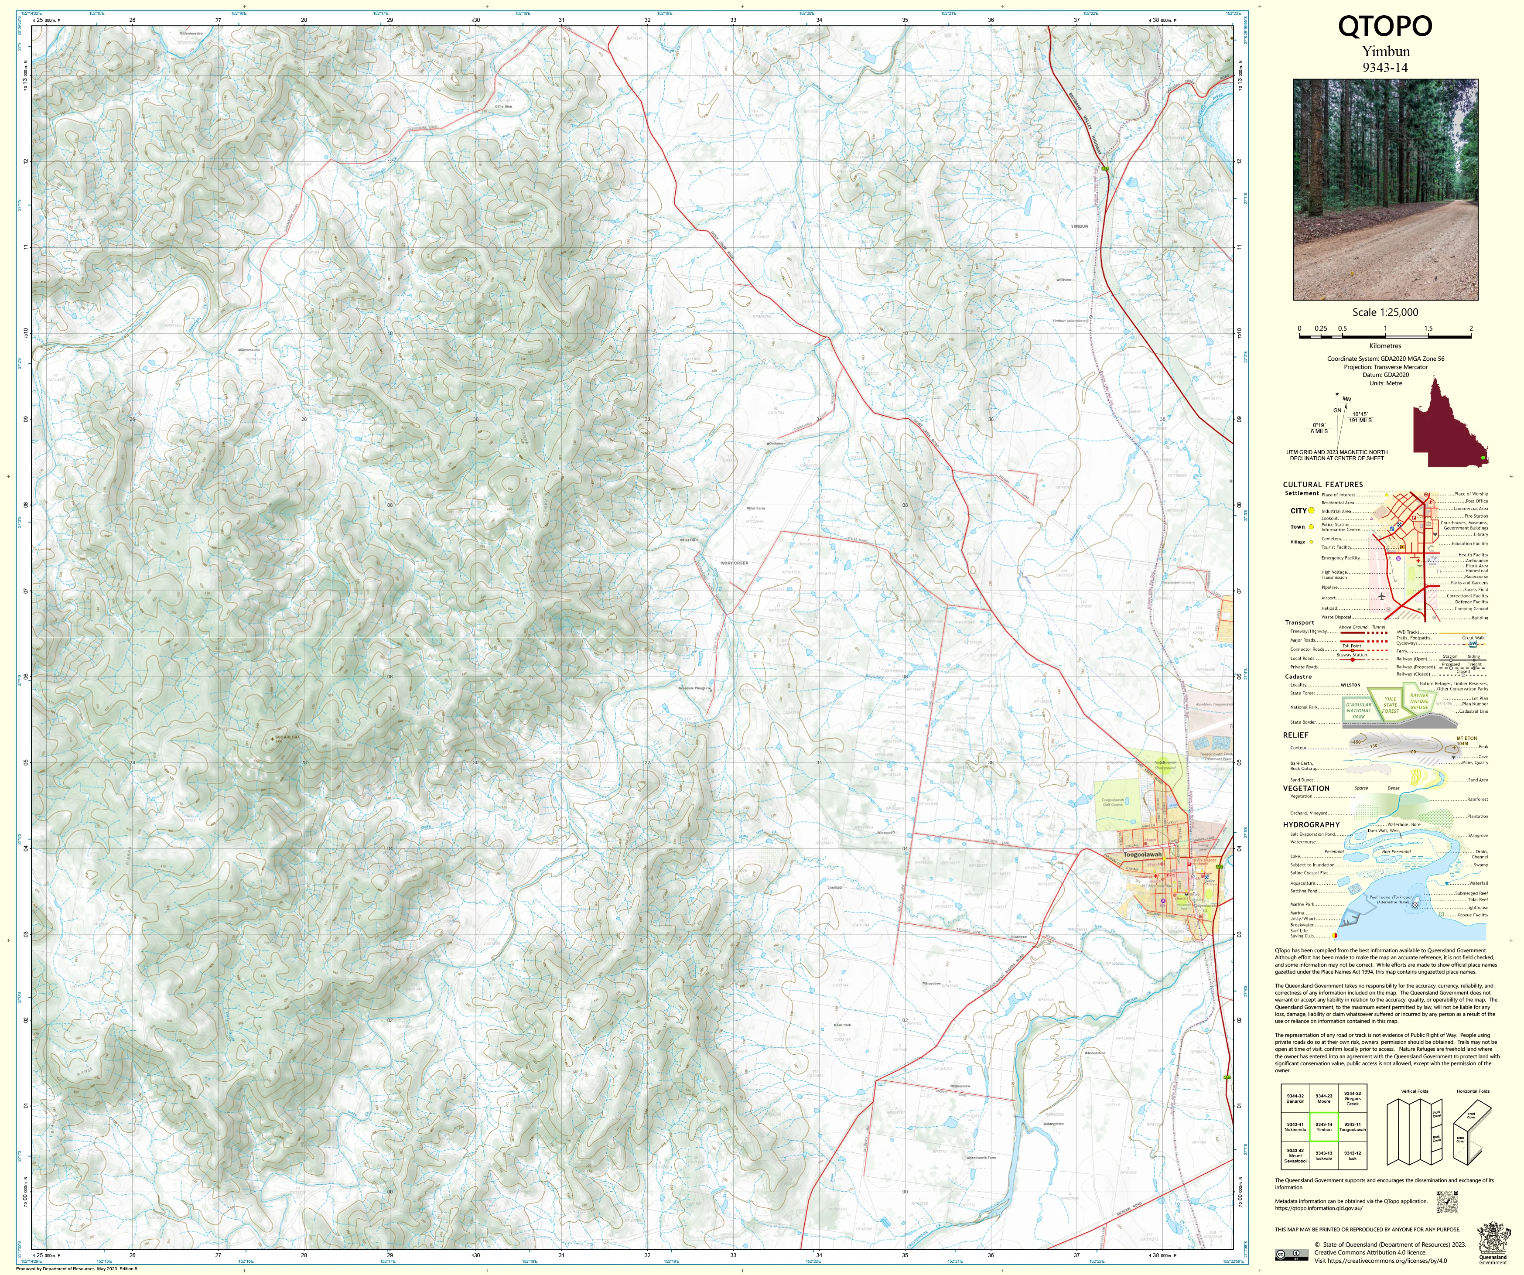Image resolution: width=1524 pixels, height=1275 pixels.
Task: Click the QR code for QTopo metadata
Action: coord(1447,1202)
